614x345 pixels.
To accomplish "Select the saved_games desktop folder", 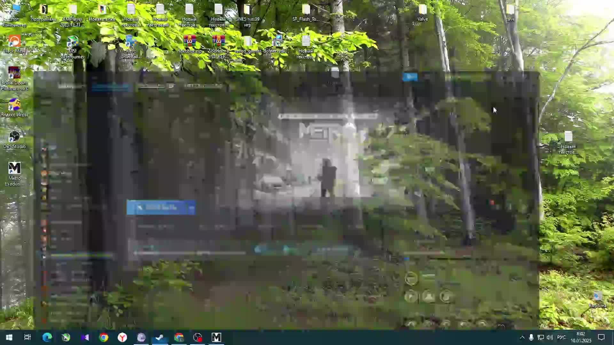I will coord(248,44).
